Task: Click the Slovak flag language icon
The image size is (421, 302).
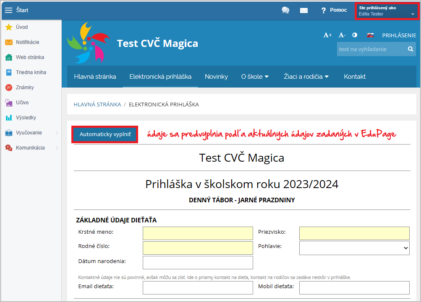Action: tap(370, 35)
